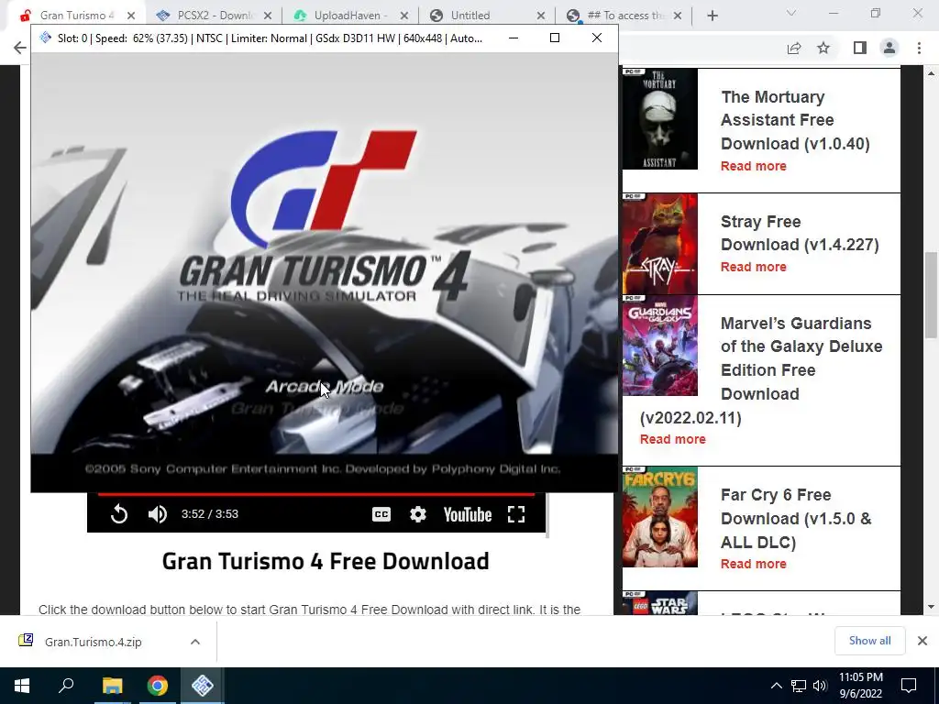Click PCSX2 window title bar icon
The height and width of the screenshot is (704, 939).
click(45, 38)
